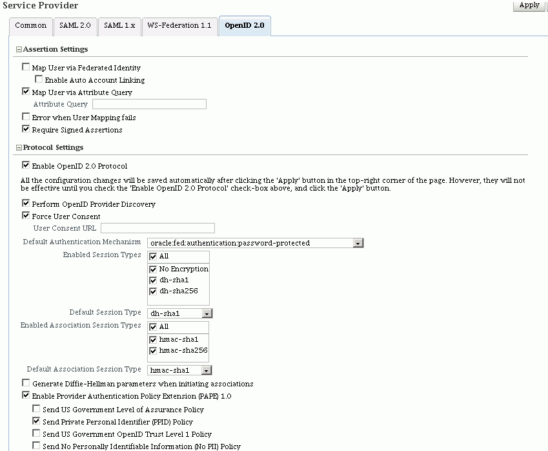Disable Send Private Personal Identifier (PPID) Policy
Screen dimensions: 548x451
pyautogui.click(x=36, y=421)
